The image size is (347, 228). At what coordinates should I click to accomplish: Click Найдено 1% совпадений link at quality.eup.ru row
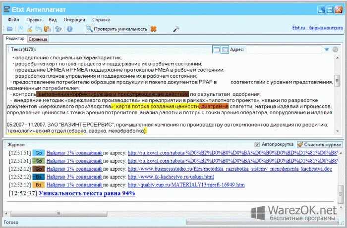click(74, 185)
